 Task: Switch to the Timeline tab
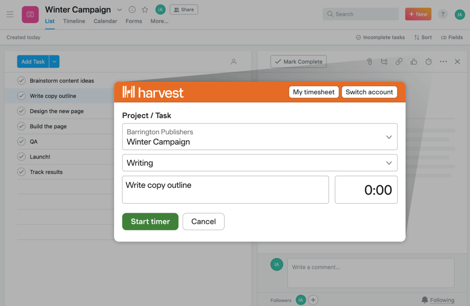point(74,21)
